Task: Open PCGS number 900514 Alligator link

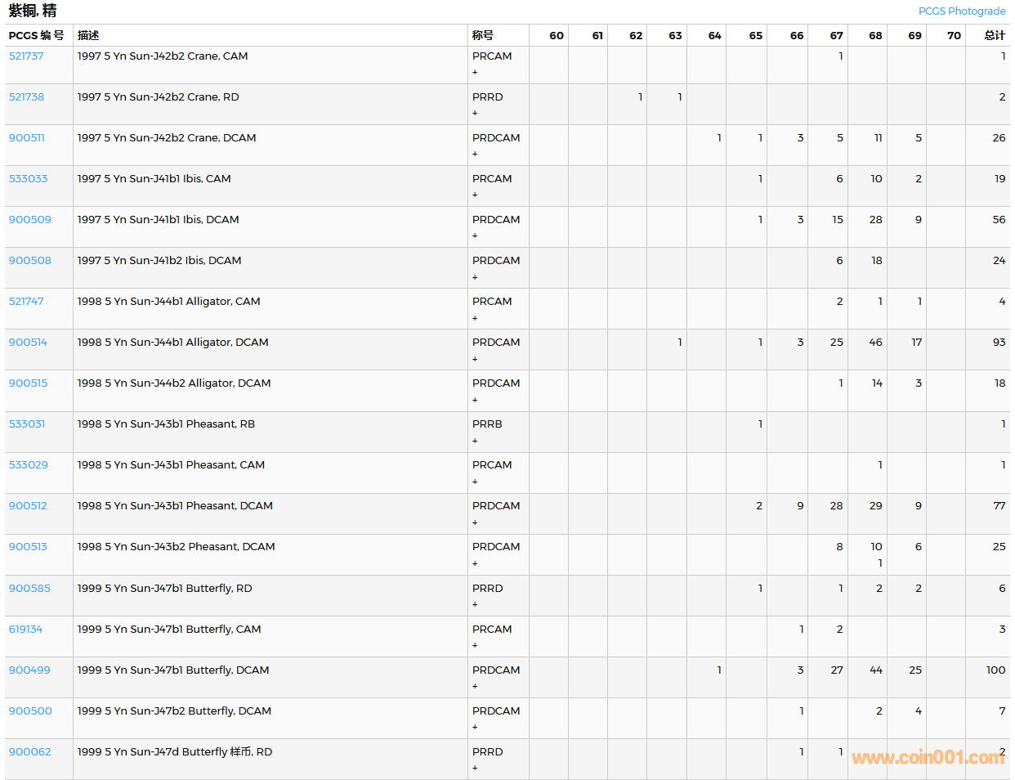Action: point(28,343)
